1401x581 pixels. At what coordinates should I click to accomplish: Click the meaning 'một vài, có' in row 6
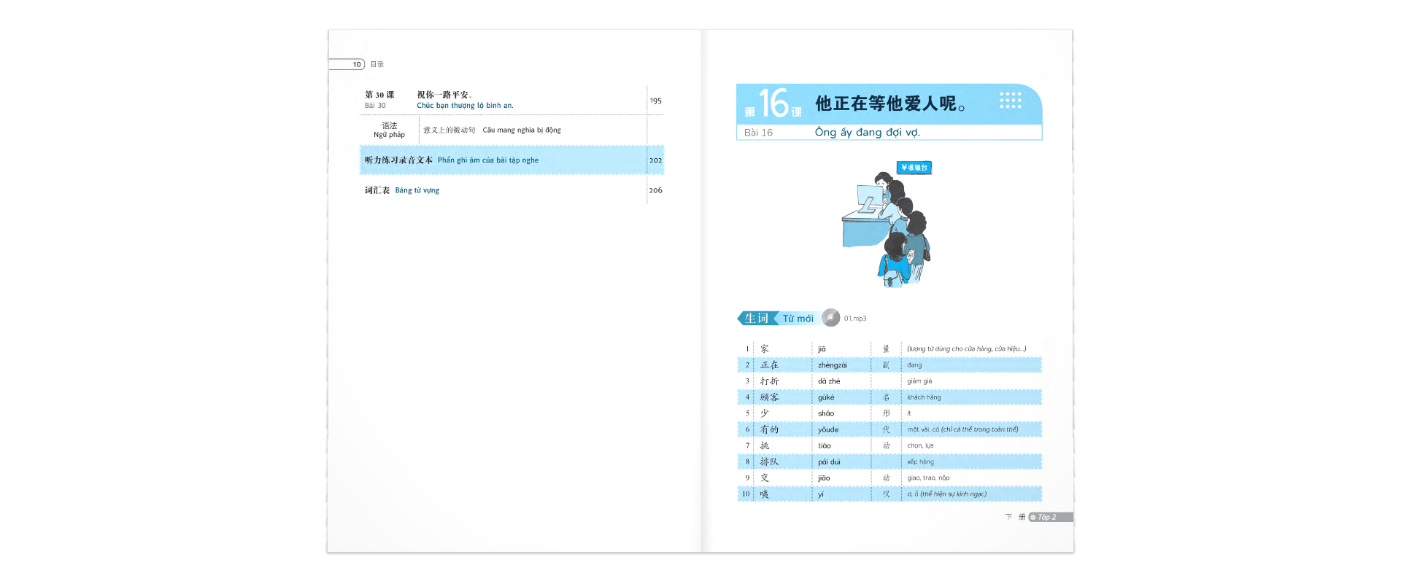[x=923, y=429]
